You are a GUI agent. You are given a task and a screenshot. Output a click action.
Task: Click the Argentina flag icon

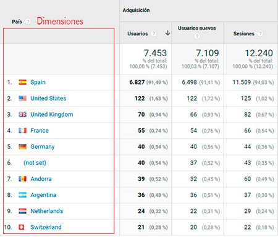click(22, 195)
